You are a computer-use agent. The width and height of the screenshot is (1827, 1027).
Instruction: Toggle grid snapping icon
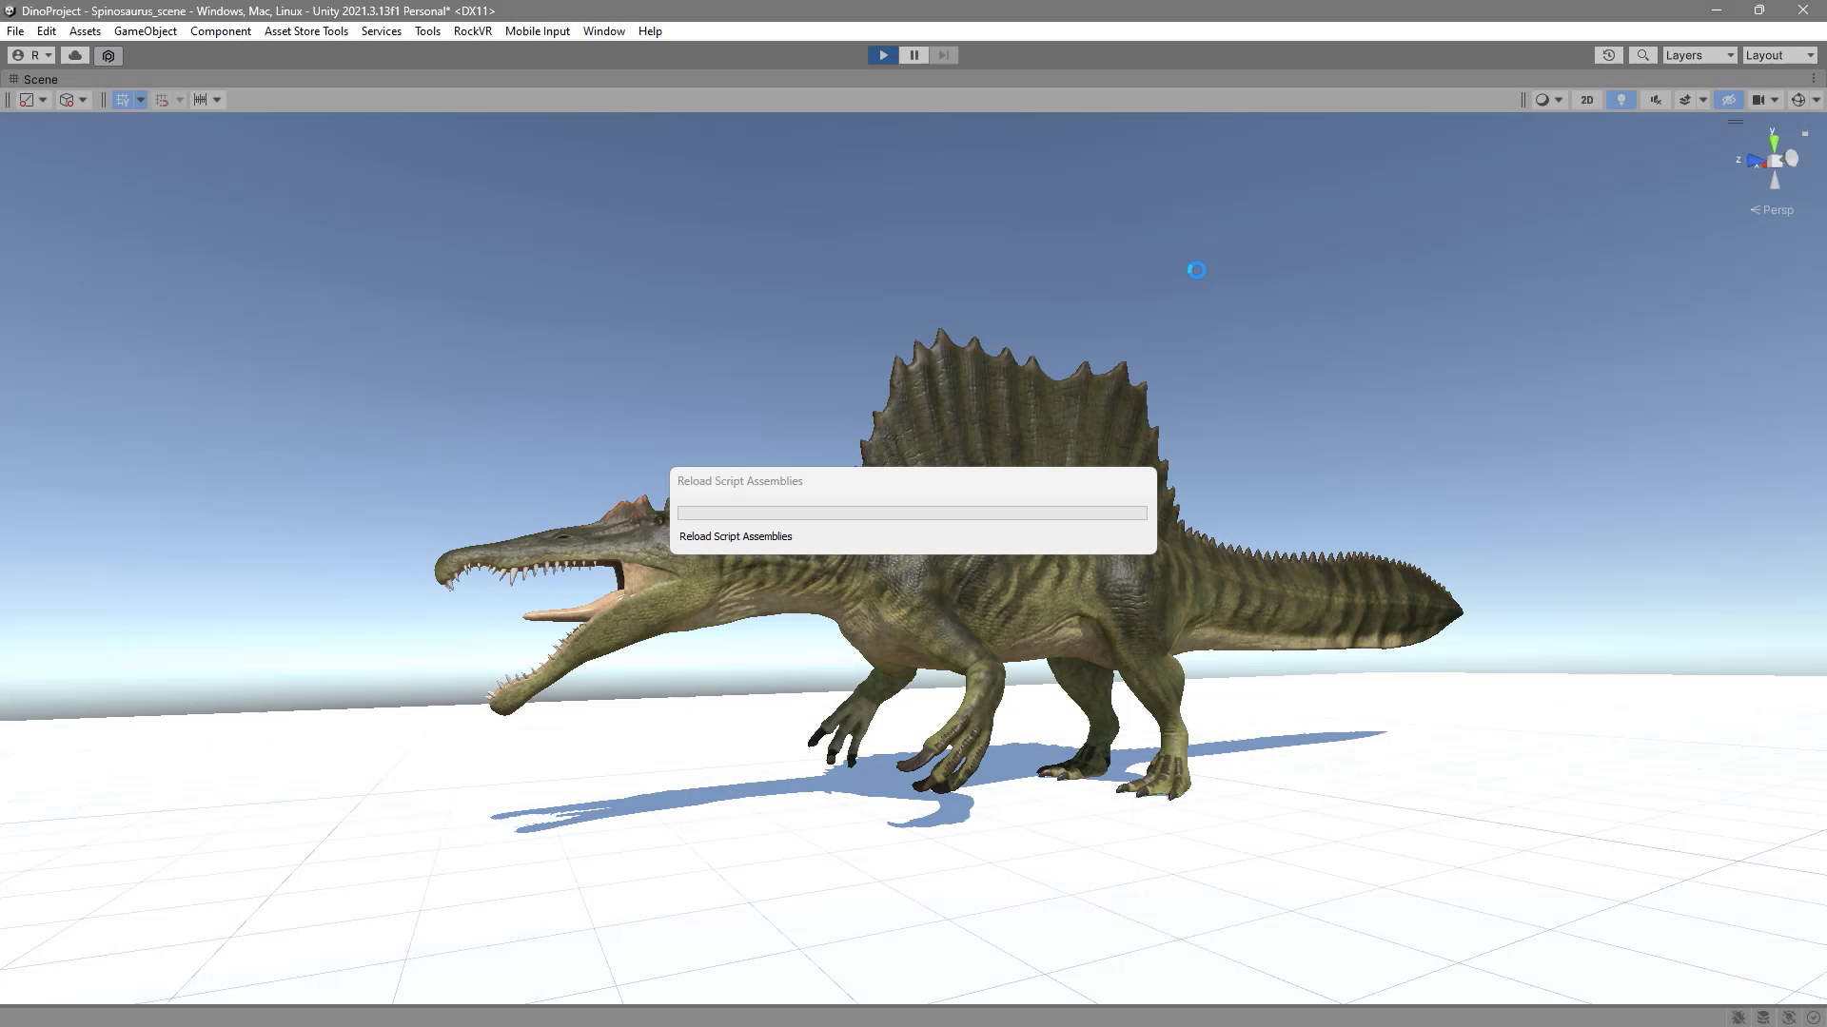(x=162, y=100)
